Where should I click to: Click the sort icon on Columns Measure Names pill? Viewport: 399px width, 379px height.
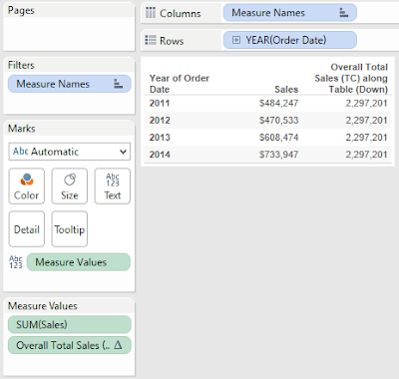[x=344, y=13]
